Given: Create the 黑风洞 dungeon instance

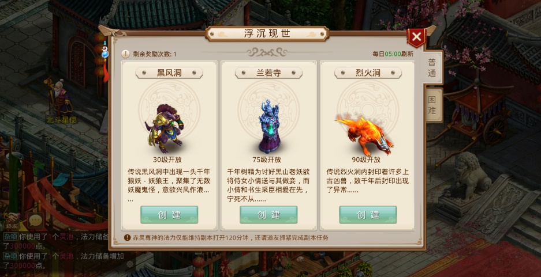Looking at the screenshot, I should point(169,215).
